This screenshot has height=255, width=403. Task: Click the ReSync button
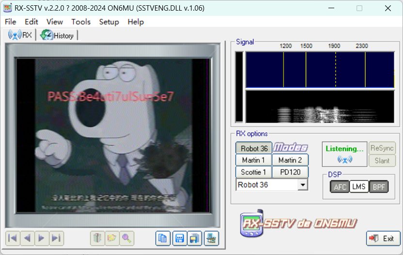pos(382,148)
